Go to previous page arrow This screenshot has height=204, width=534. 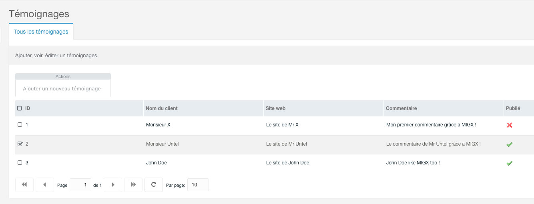click(x=45, y=185)
